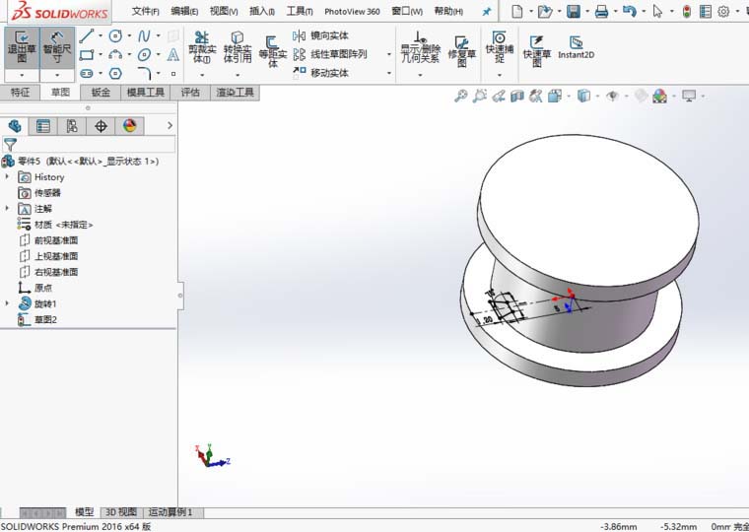Screen dimensions: 749x532
Task: Open the 编辑(E) menu
Action: (184, 11)
